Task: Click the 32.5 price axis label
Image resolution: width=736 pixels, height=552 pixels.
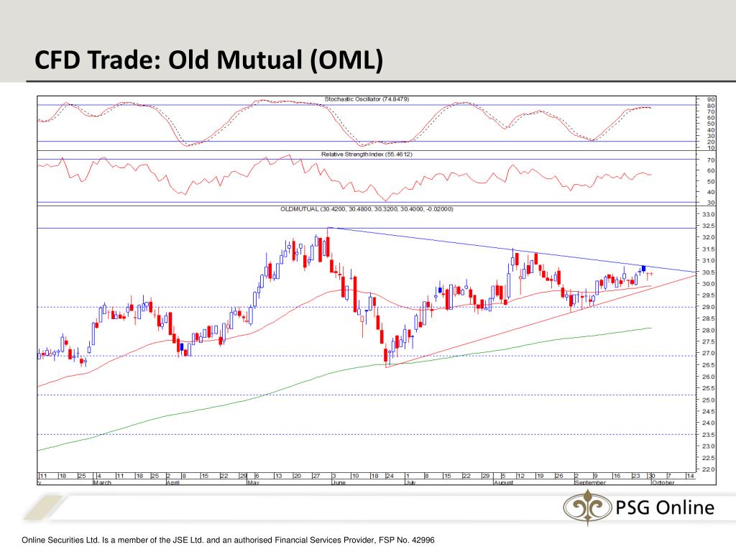Action: click(708, 226)
